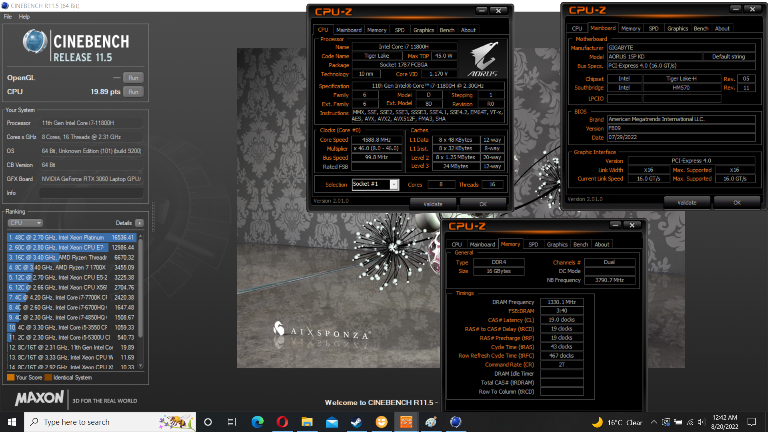The height and width of the screenshot is (432, 768).
Task: Switch to Graphics tab in CPU window
Action: pyautogui.click(x=424, y=30)
